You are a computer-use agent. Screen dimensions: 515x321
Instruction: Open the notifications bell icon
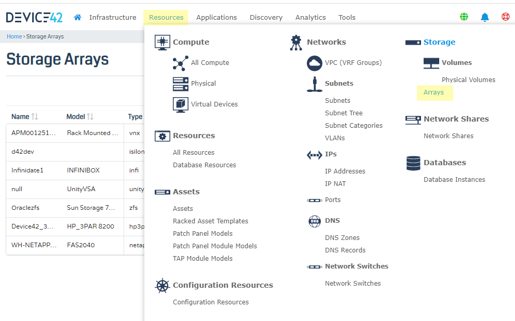tap(485, 17)
